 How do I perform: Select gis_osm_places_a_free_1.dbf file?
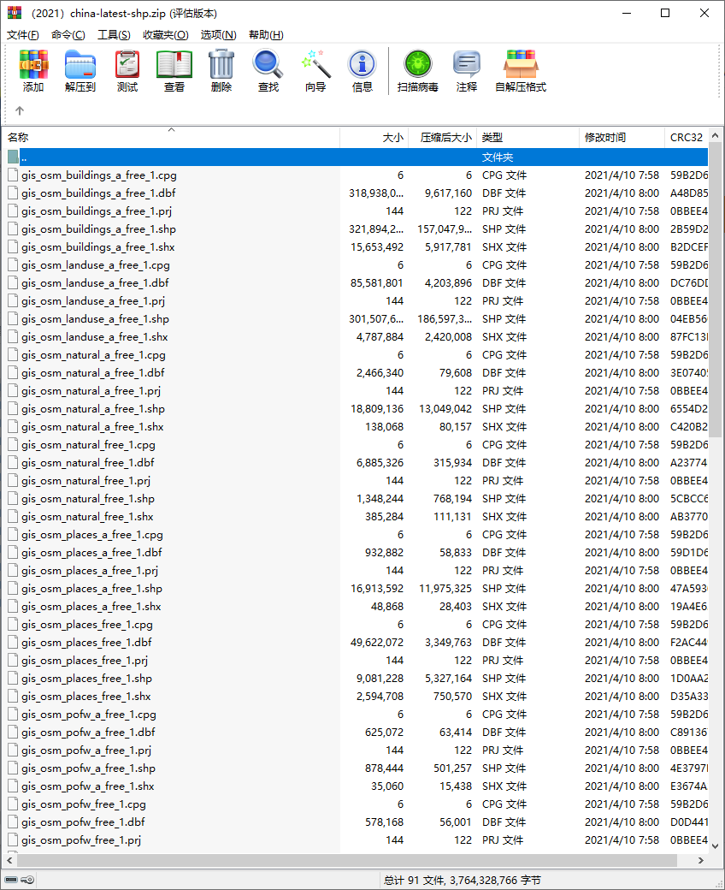356,552
